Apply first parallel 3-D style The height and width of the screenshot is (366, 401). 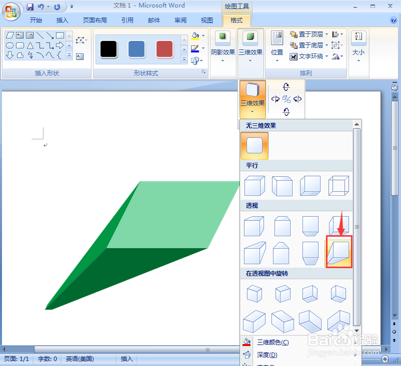[x=254, y=186]
